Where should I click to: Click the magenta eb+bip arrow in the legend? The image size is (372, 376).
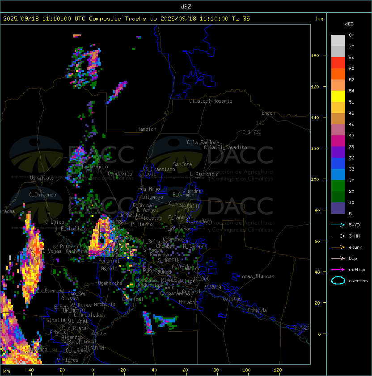(x=338, y=270)
